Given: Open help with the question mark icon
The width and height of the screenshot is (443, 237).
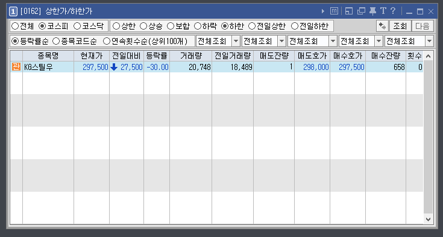Looking at the screenshot, I should point(393,11).
